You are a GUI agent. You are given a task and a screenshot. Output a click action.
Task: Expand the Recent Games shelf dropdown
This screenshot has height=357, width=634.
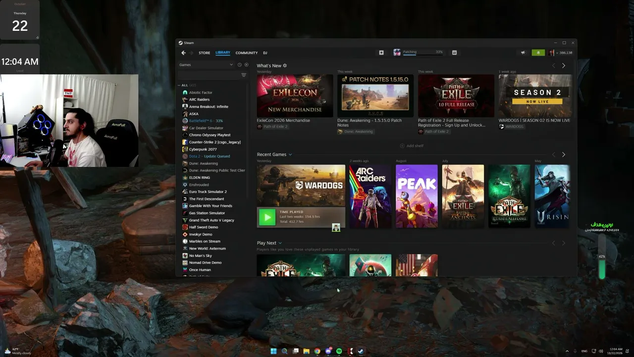[290, 155]
